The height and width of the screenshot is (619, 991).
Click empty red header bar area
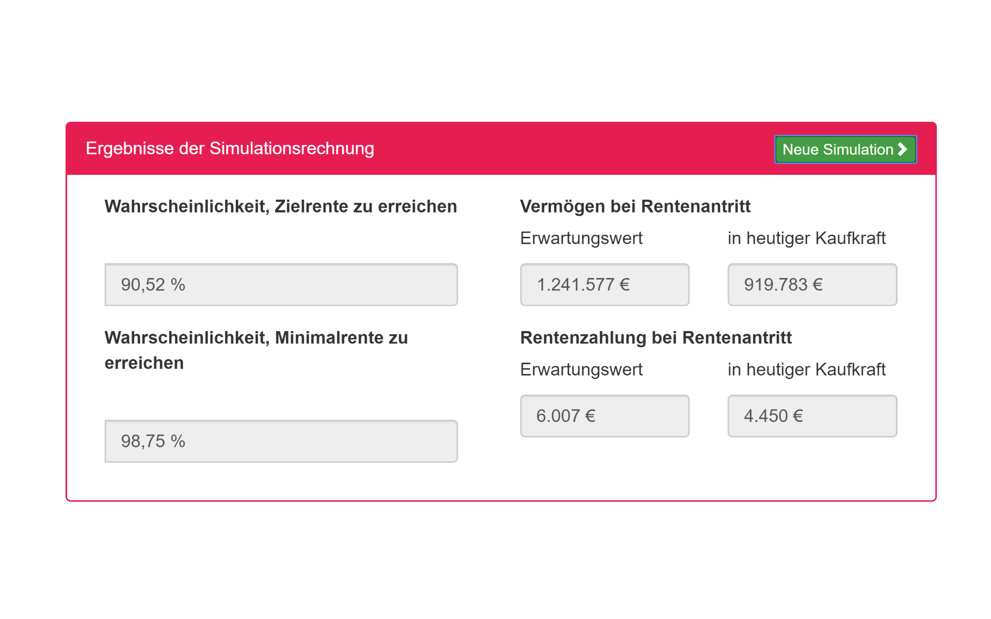pos(568,149)
